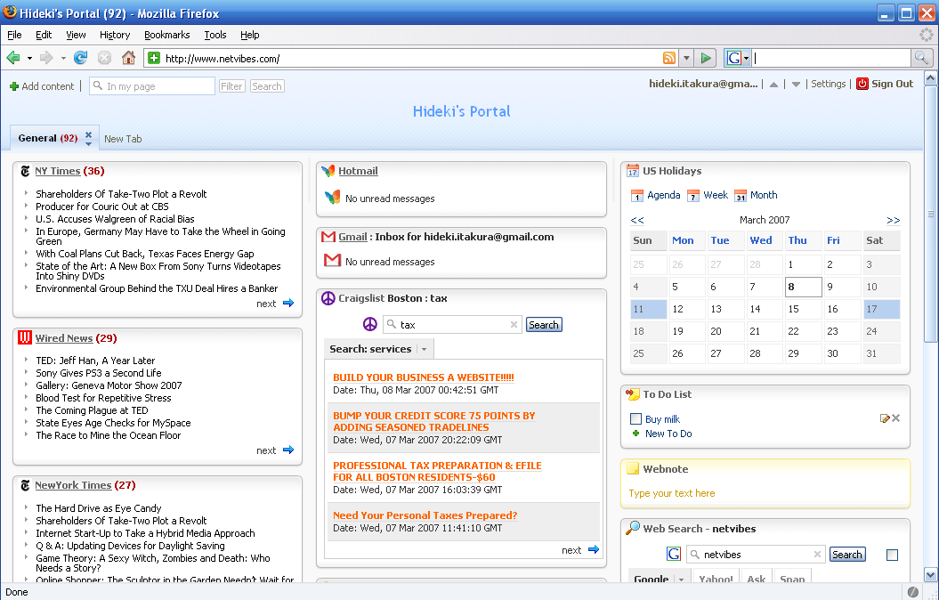Open the calendar Agenda view icon
The height and width of the screenshot is (600, 939).
tap(637, 196)
